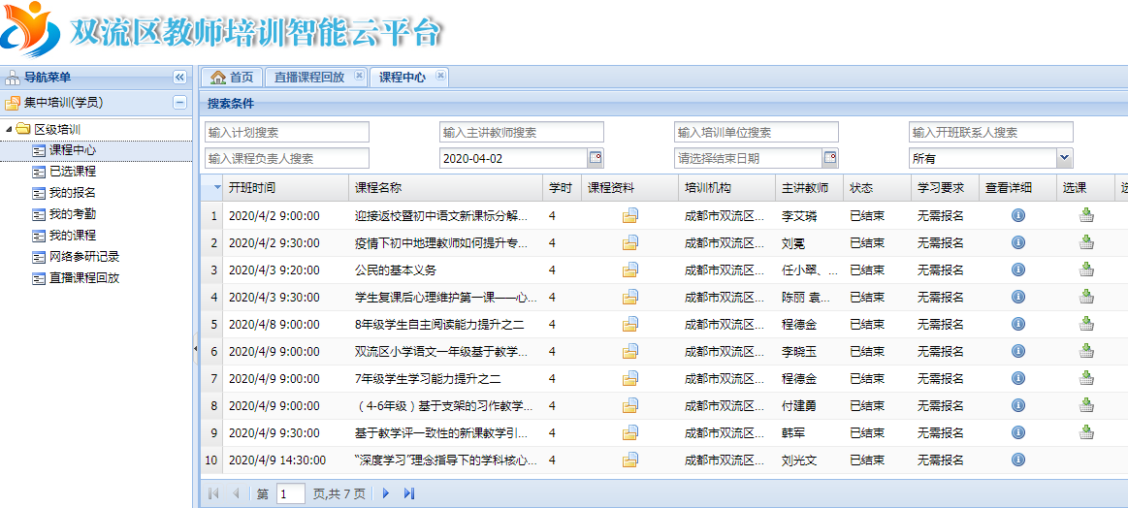Image resolution: width=1128 pixels, height=508 pixels.
Task: Collapse the 区级培训 tree folder
Action: (10, 129)
